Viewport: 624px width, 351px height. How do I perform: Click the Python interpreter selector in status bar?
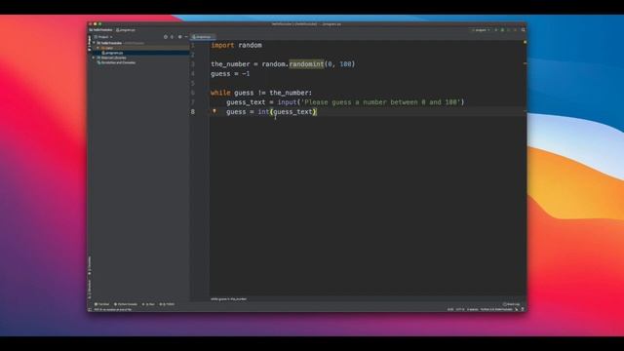click(x=496, y=310)
